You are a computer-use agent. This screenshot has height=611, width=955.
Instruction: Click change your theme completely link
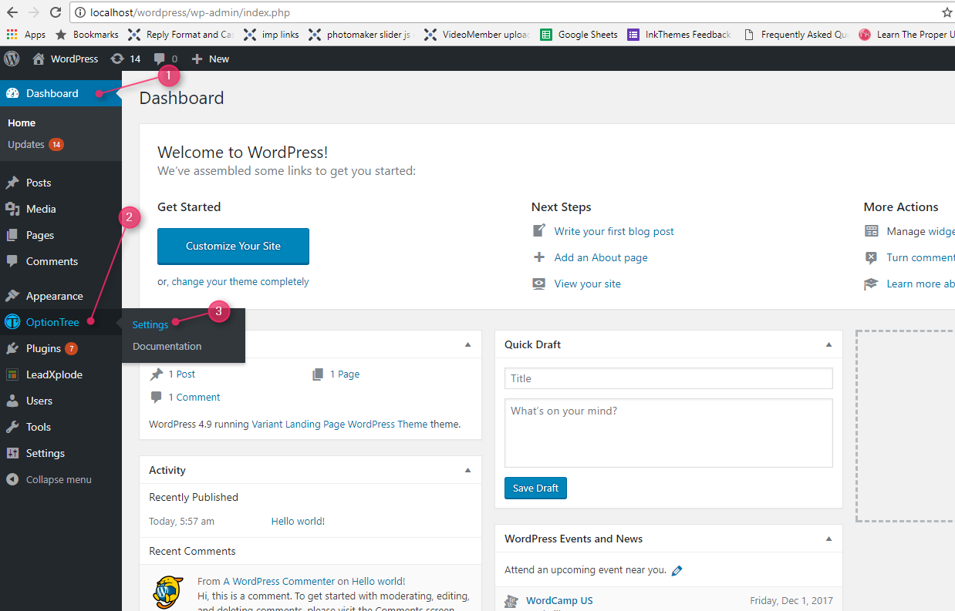(x=240, y=282)
